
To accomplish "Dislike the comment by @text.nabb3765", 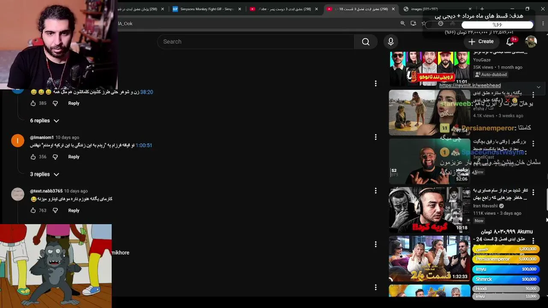I will 55,210.
